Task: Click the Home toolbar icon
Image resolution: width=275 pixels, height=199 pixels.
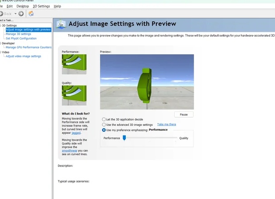Action: click(x=31, y=14)
